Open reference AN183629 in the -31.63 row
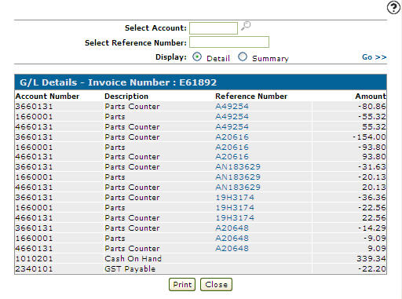Image resolution: width=402 pixels, height=299 pixels. coord(238,166)
